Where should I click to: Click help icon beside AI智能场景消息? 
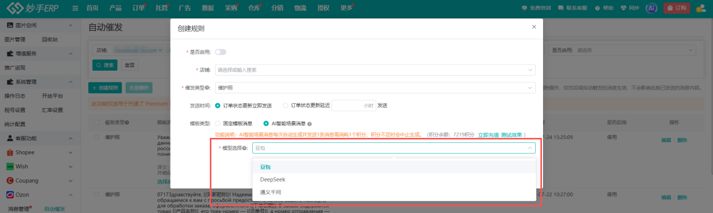pos(310,124)
